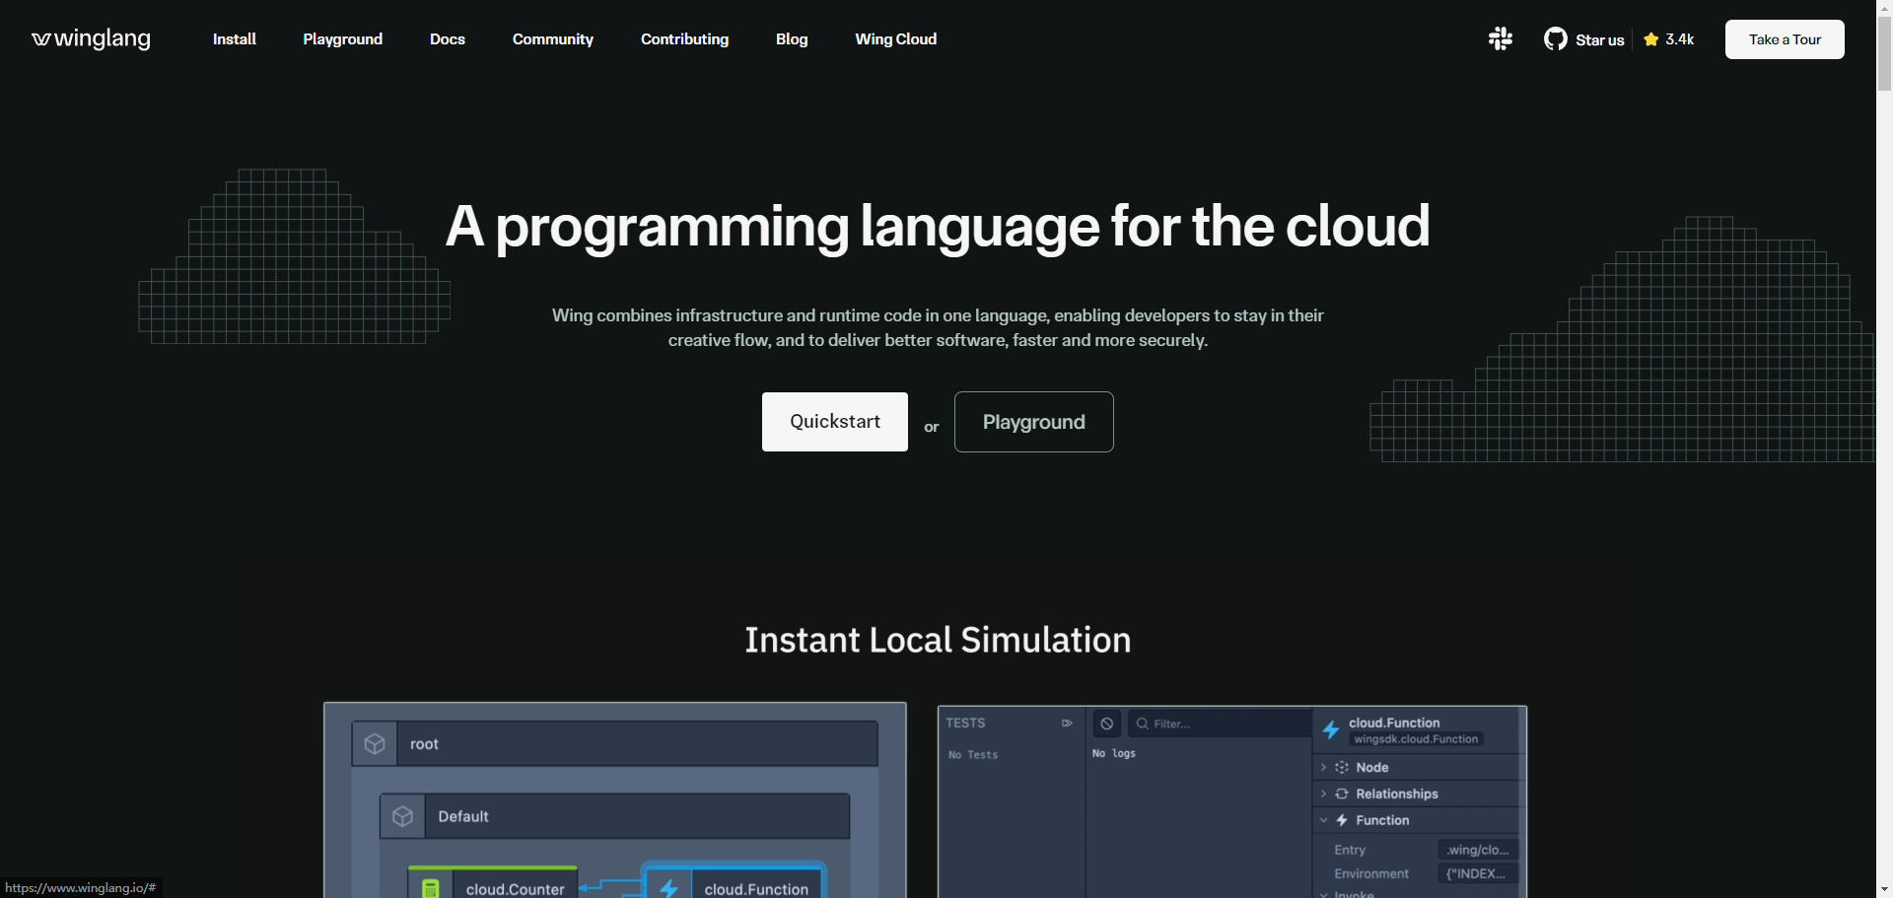Click the clear logs icon

[1107, 724]
